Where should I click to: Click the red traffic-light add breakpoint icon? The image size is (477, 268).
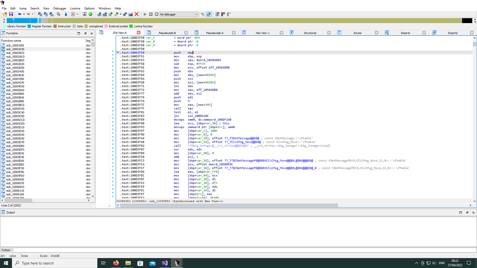pos(223,14)
